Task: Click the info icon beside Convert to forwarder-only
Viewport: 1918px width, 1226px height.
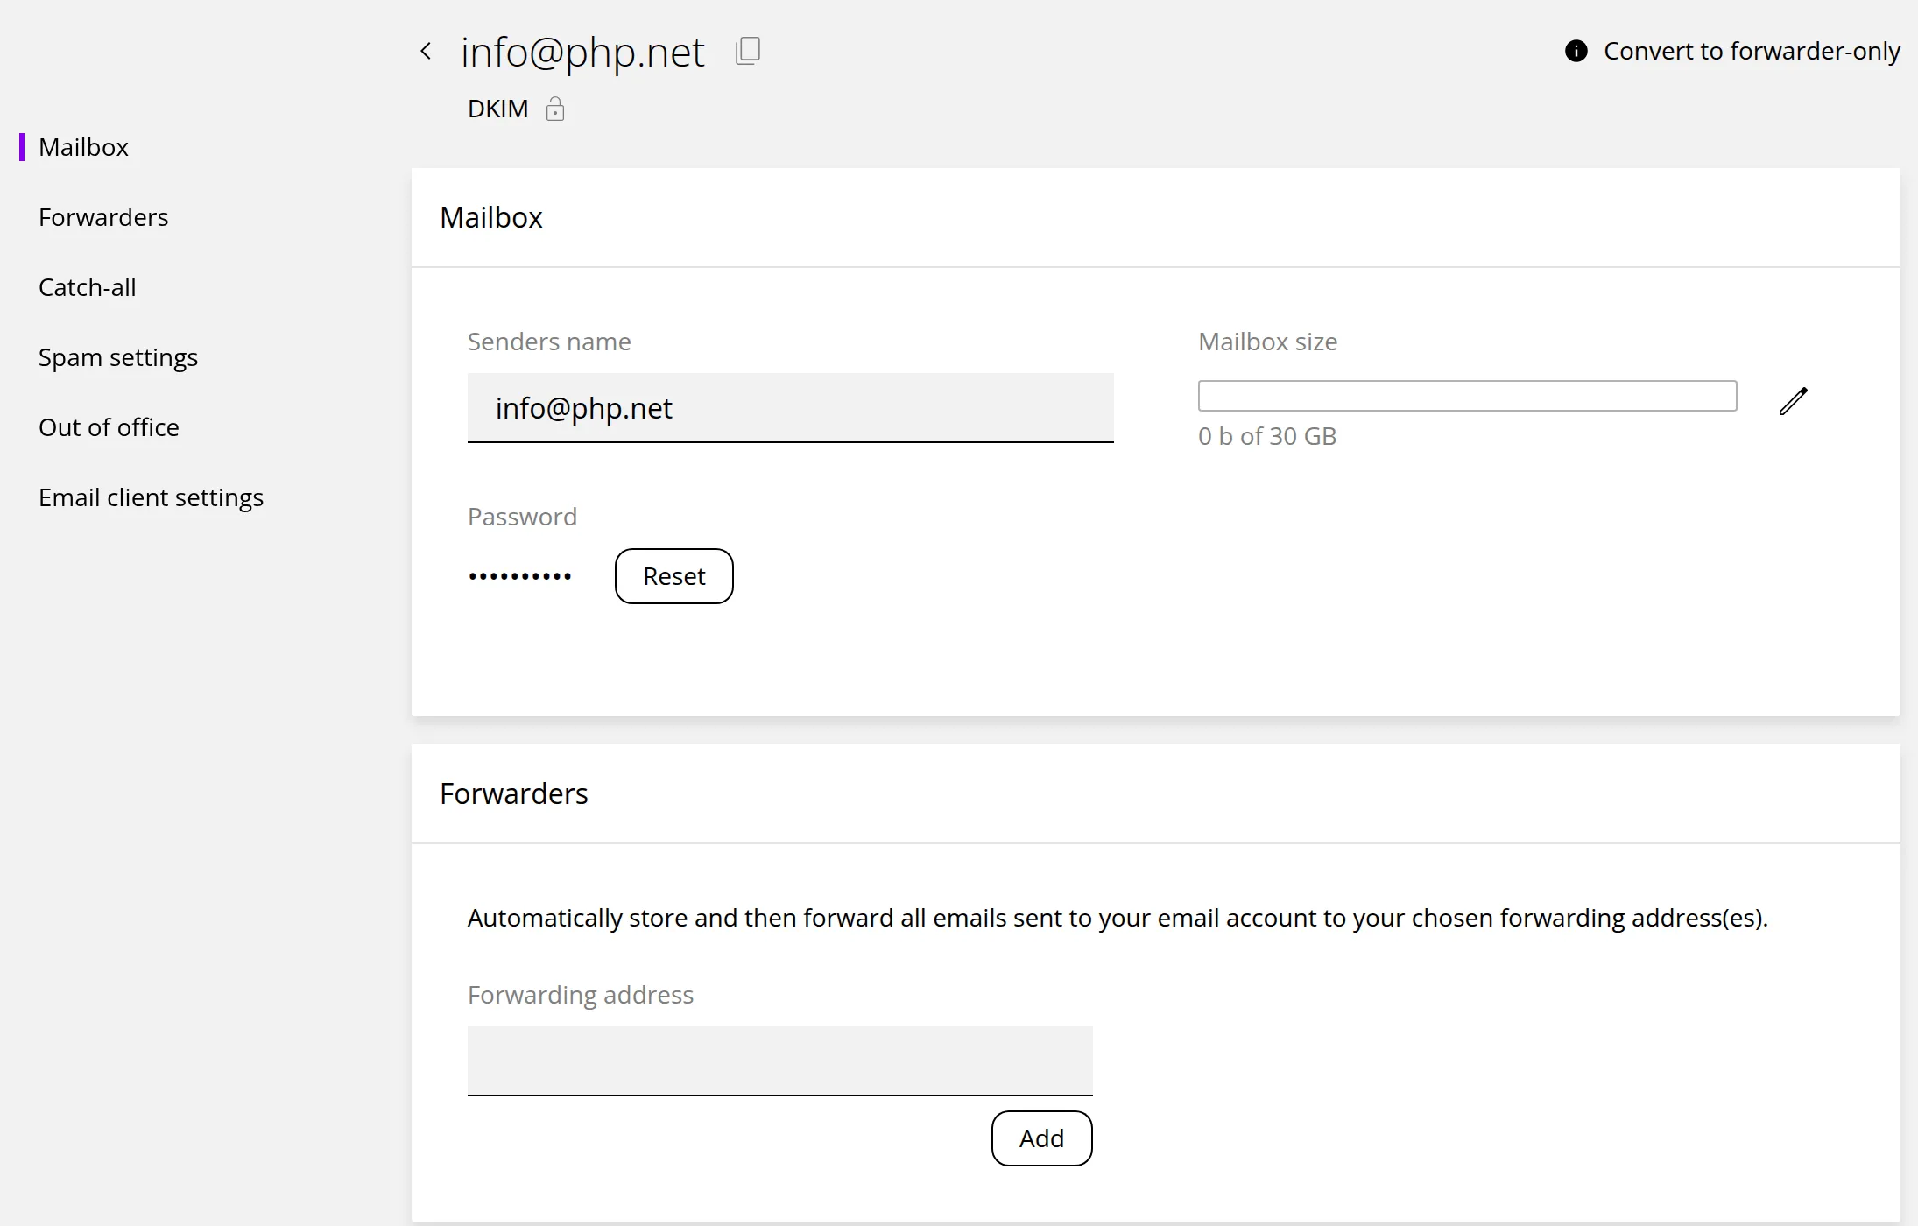Action: [x=1576, y=51]
